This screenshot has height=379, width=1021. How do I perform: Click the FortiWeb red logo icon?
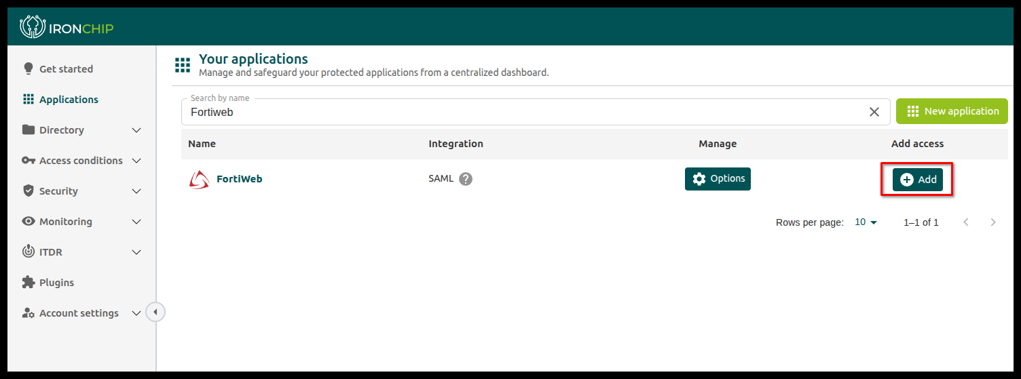pyautogui.click(x=199, y=179)
